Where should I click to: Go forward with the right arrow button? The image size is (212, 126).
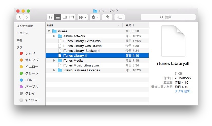pos(27,17)
